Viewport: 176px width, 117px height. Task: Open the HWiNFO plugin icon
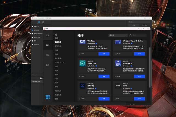pyautogui.click(x=82, y=86)
